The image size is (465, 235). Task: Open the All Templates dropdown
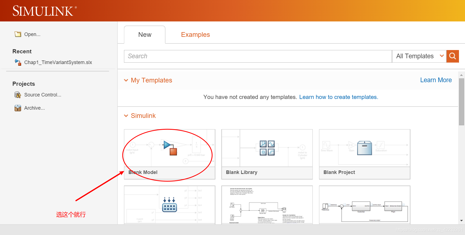point(419,56)
